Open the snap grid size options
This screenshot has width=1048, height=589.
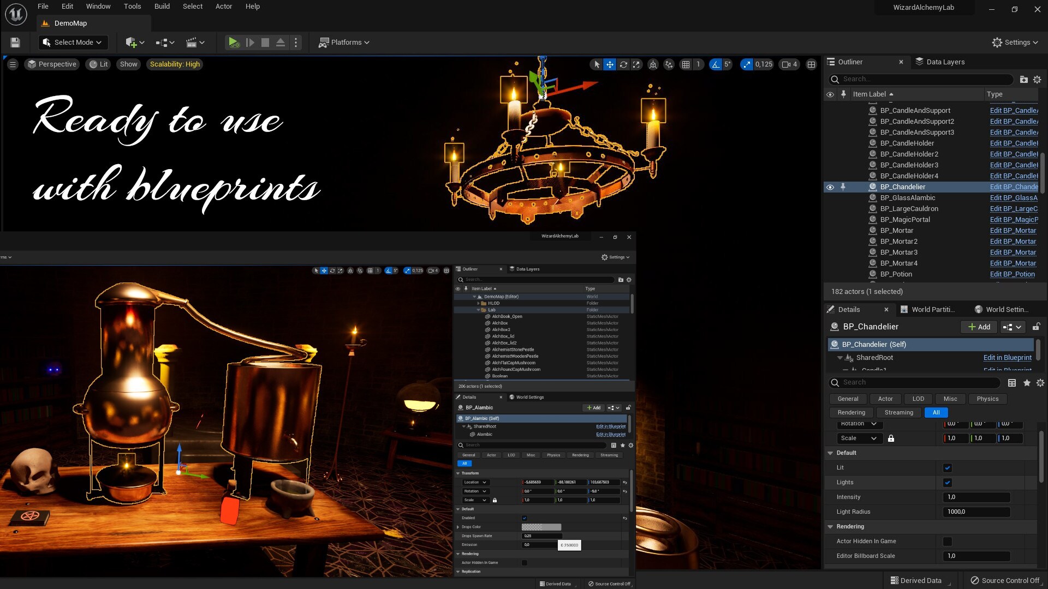[x=698, y=64]
